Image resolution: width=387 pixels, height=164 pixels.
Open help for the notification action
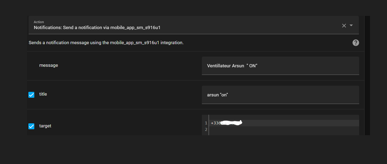click(356, 43)
